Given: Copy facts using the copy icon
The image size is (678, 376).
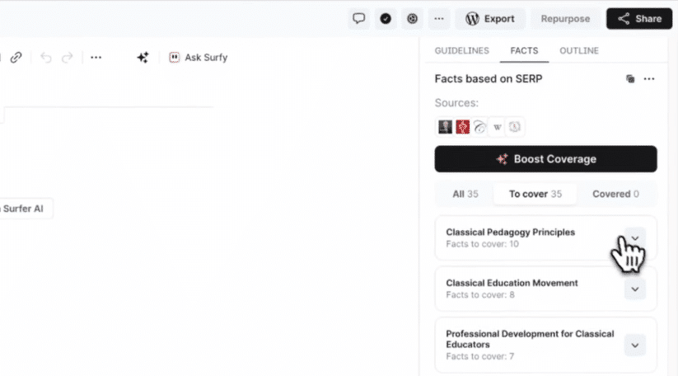Looking at the screenshot, I should [630, 79].
